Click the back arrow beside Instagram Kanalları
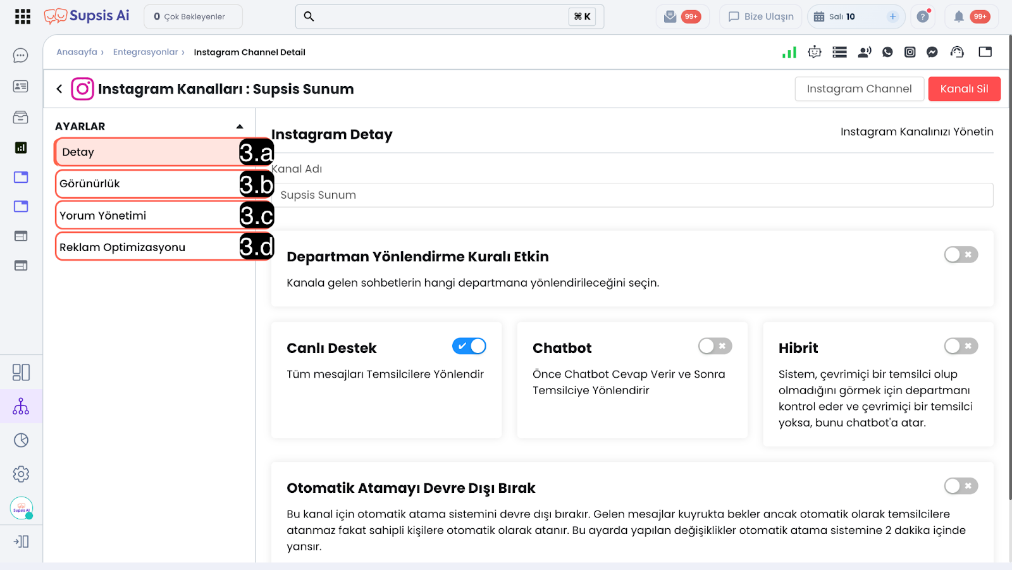Screen dimensions: 1012x570 [59, 89]
